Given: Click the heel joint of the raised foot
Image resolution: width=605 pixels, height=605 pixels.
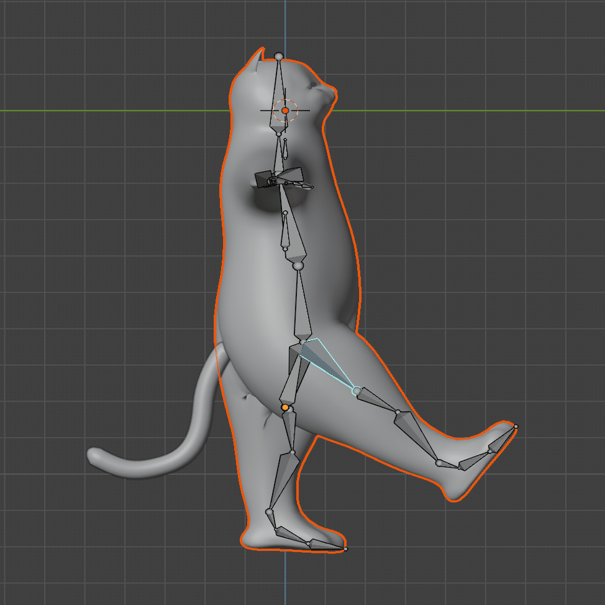Looking at the screenshot, I should [439, 463].
